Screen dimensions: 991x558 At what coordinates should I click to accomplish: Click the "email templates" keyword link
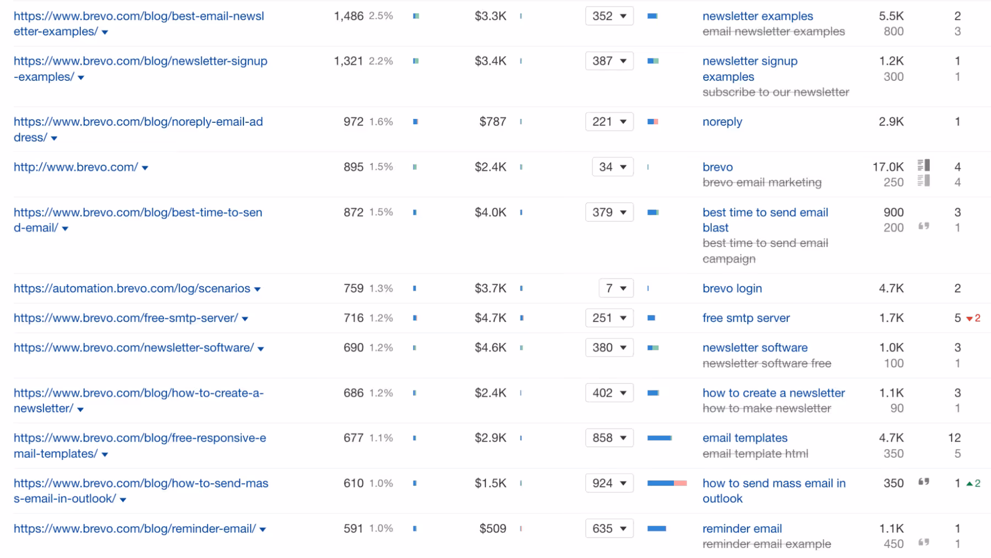pyautogui.click(x=744, y=438)
